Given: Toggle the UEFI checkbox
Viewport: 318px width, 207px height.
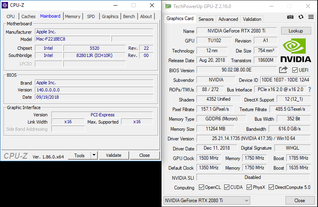Looking at the screenshot, I should 295,70.
